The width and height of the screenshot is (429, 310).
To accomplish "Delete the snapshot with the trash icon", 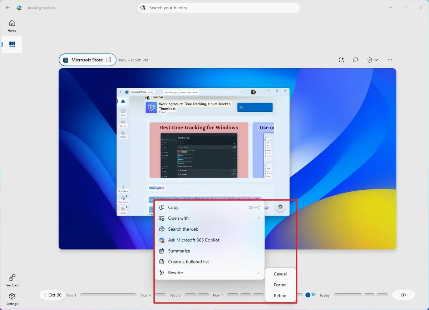I will point(370,60).
